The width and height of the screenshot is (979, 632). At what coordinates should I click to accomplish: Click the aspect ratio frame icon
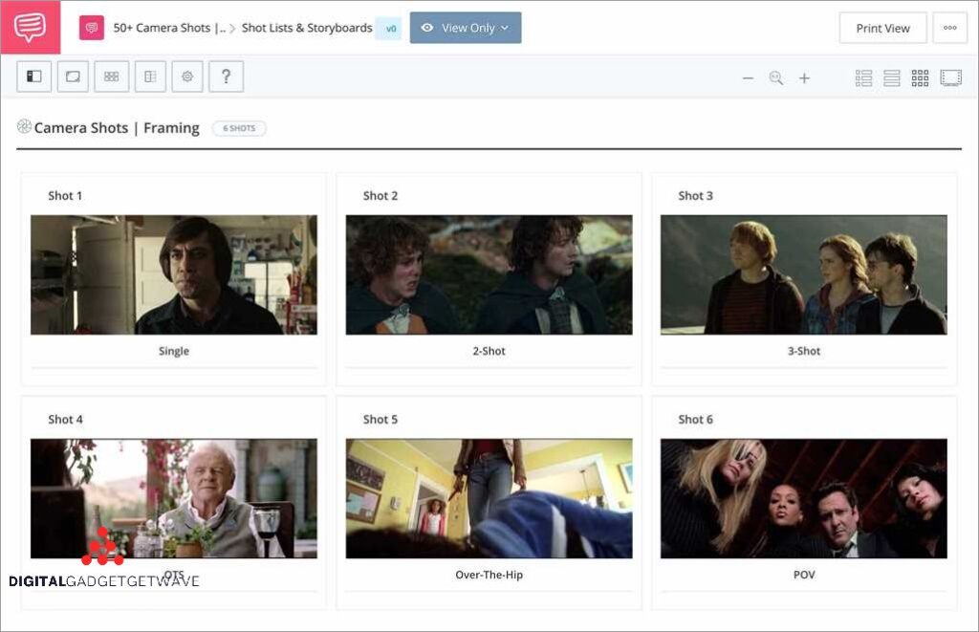coord(73,77)
